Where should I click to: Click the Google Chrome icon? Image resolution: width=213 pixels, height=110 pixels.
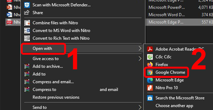(x=150, y=72)
